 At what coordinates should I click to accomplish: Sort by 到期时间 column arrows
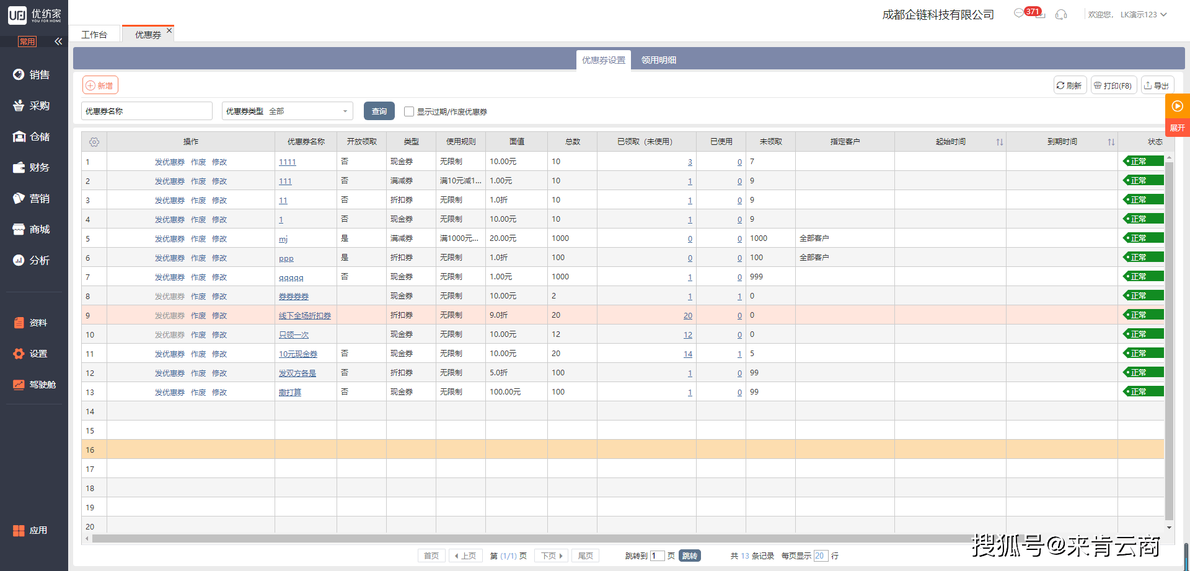[1111, 142]
